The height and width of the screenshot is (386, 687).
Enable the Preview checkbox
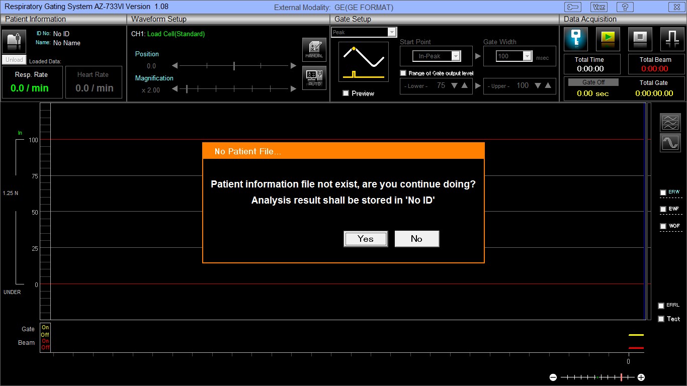(346, 93)
